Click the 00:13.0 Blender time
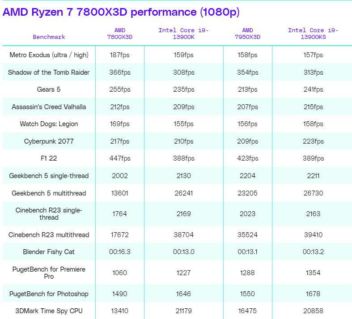The image size is (352, 319). (x=184, y=252)
